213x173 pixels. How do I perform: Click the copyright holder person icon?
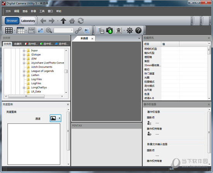[149, 134]
